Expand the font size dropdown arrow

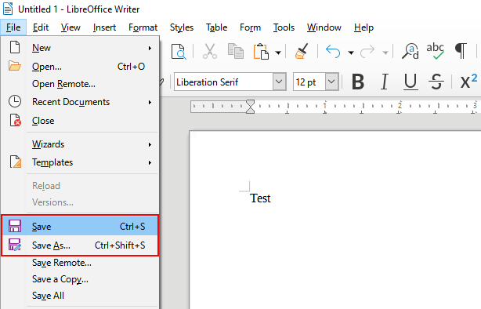click(331, 82)
